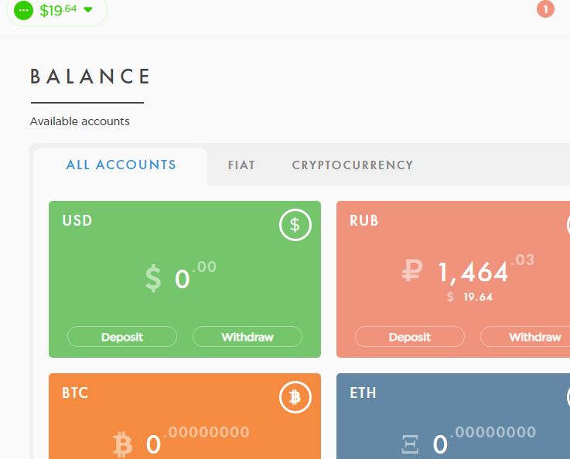This screenshot has width=570, height=459.
Task: Click the Ethereum symbol beside ETH balance
Action: tap(411, 444)
